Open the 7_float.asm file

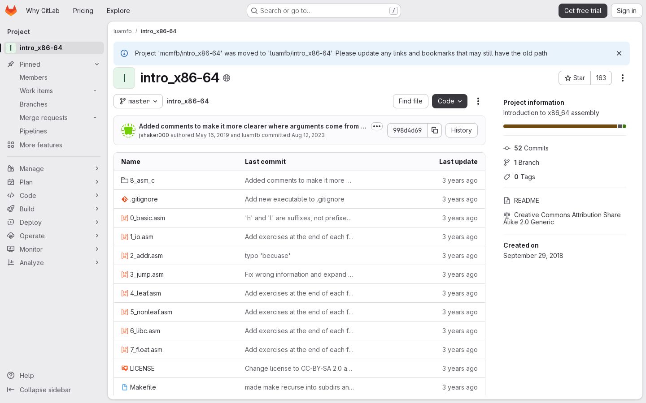(146, 350)
